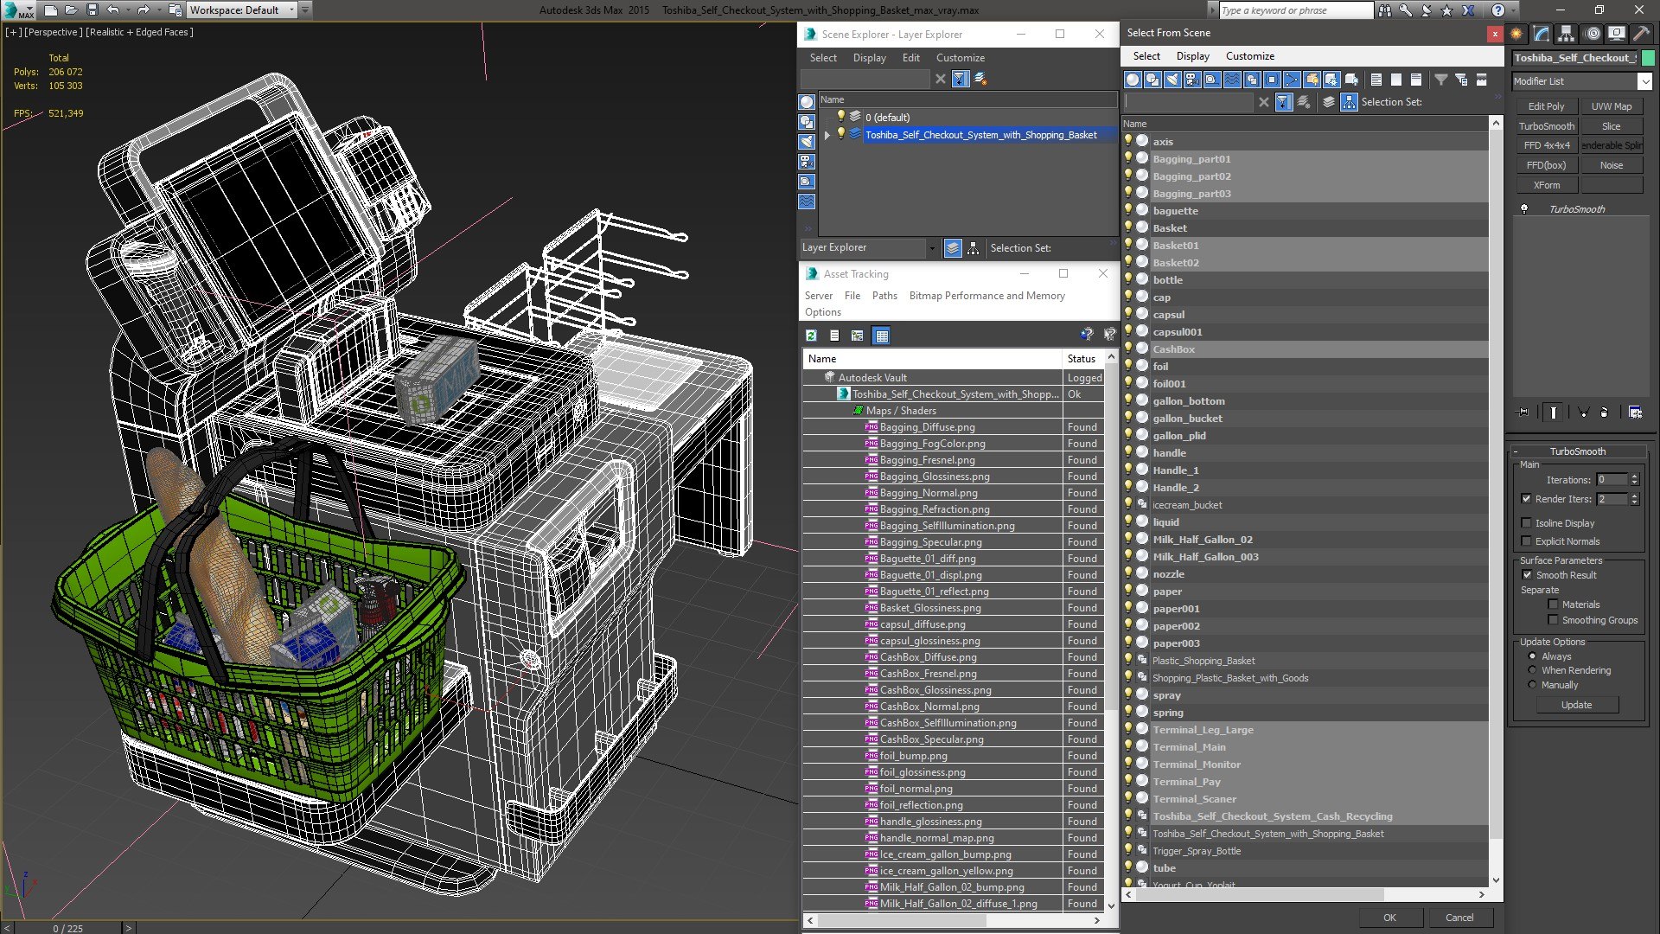Expand the Toshiba_Self_Checkout layer in Layer Explorer

[827, 135]
